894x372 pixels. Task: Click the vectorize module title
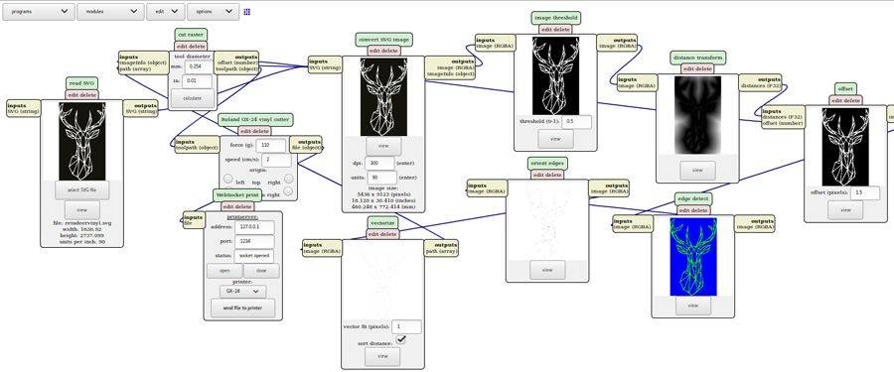pyautogui.click(x=381, y=222)
